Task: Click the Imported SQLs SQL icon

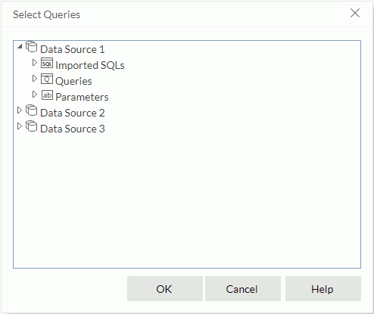Action: pyautogui.click(x=47, y=63)
